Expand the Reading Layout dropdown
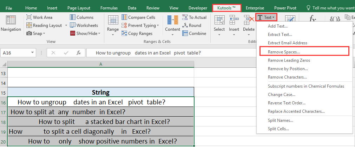 coord(65,25)
